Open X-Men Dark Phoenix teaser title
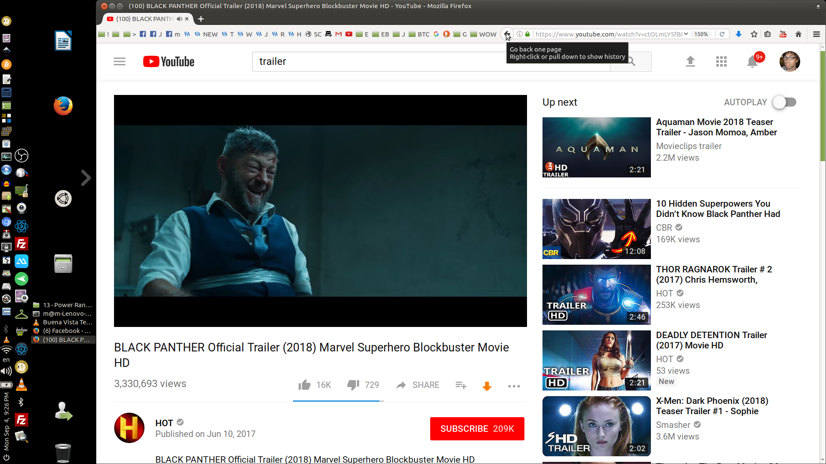826x464 pixels. pos(712,406)
